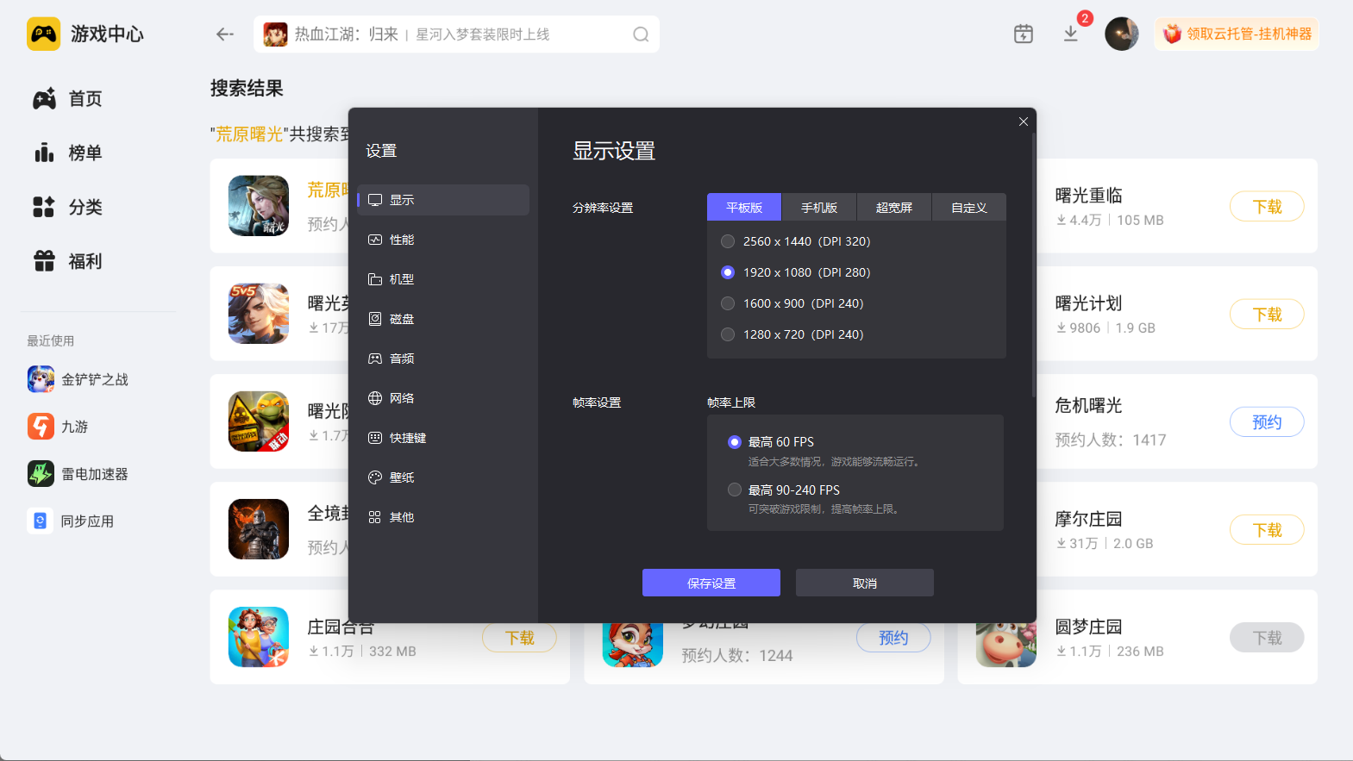Click 摩尔庄园 game title
Image resolution: width=1353 pixels, height=761 pixels.
1089,519
